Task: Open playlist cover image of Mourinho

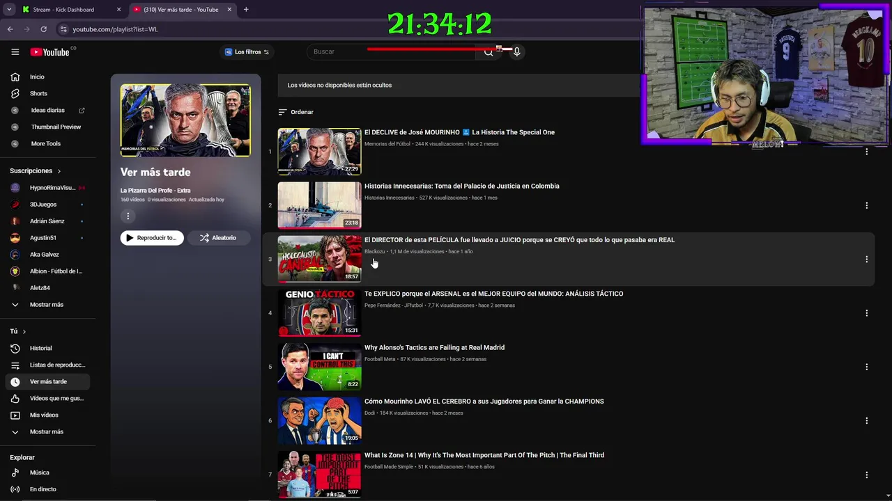Action: (185, 120)
